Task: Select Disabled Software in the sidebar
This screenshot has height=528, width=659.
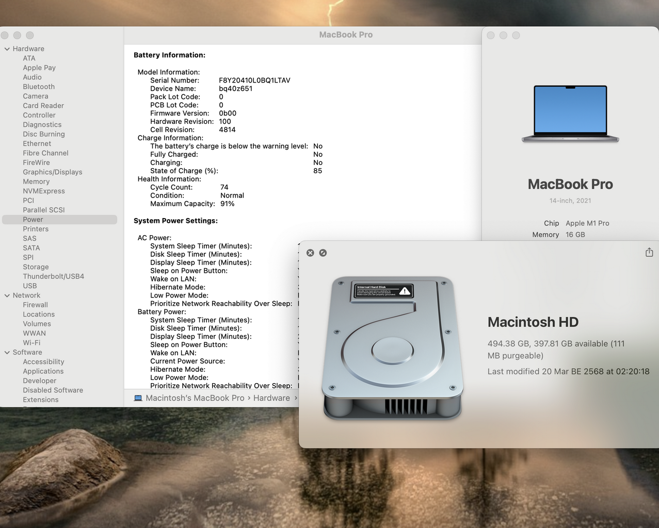Action: point(53,390)
